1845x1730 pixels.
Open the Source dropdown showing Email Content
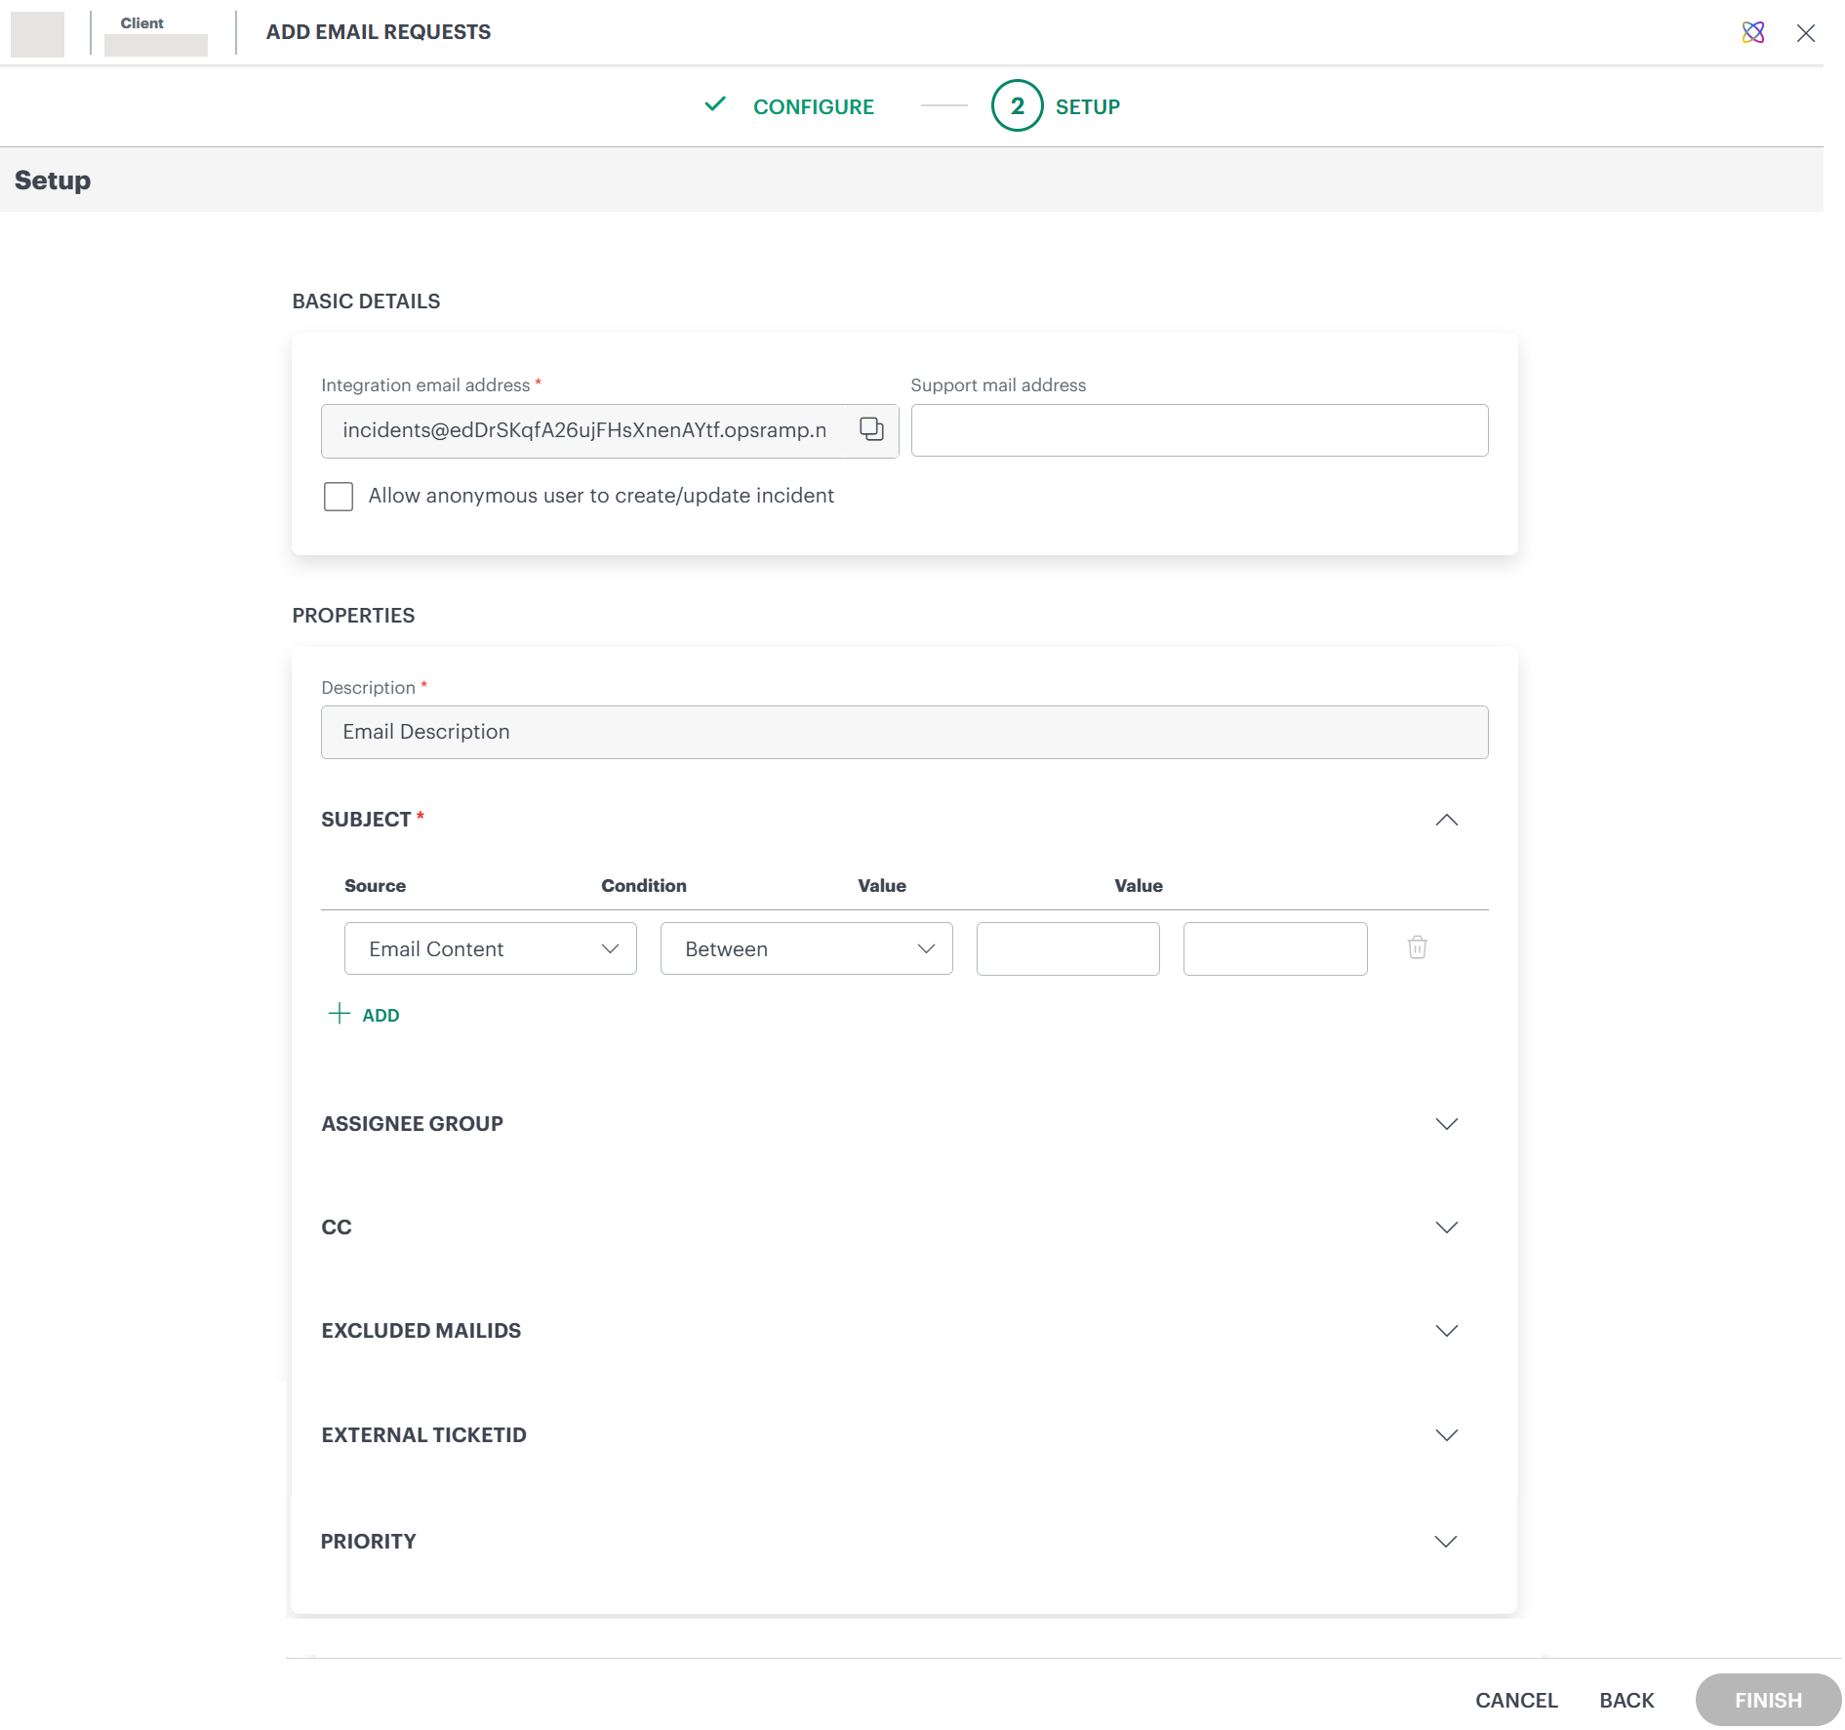[x=489, y=947]
